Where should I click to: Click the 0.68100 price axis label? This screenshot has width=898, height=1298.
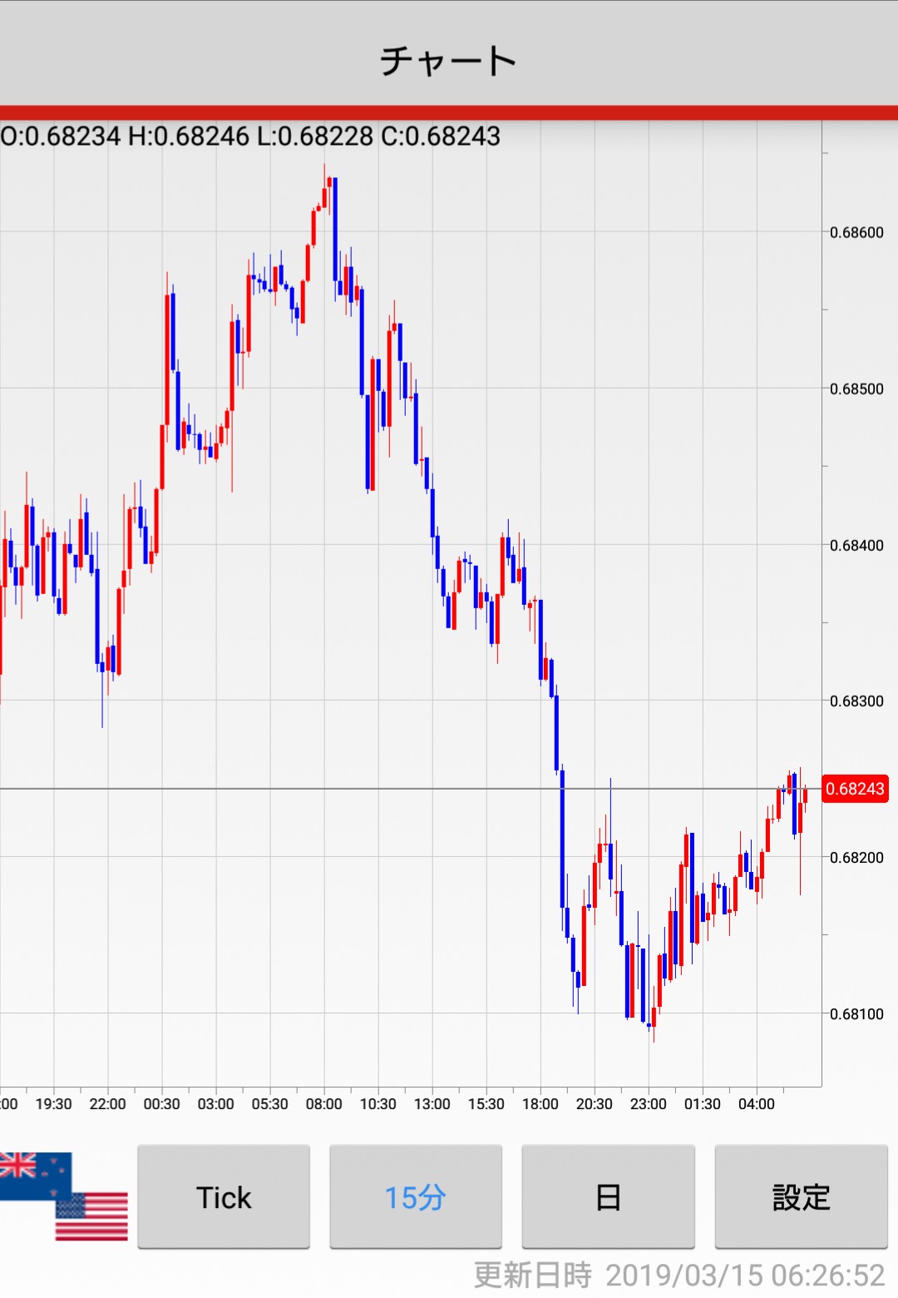click(856, 1013)
